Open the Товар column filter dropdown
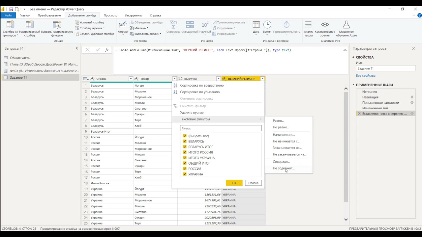422x237 pixels. point(174,79)
